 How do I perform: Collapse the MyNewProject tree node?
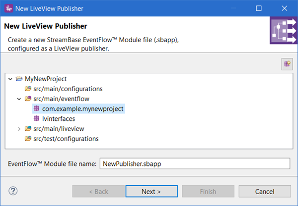10,79
